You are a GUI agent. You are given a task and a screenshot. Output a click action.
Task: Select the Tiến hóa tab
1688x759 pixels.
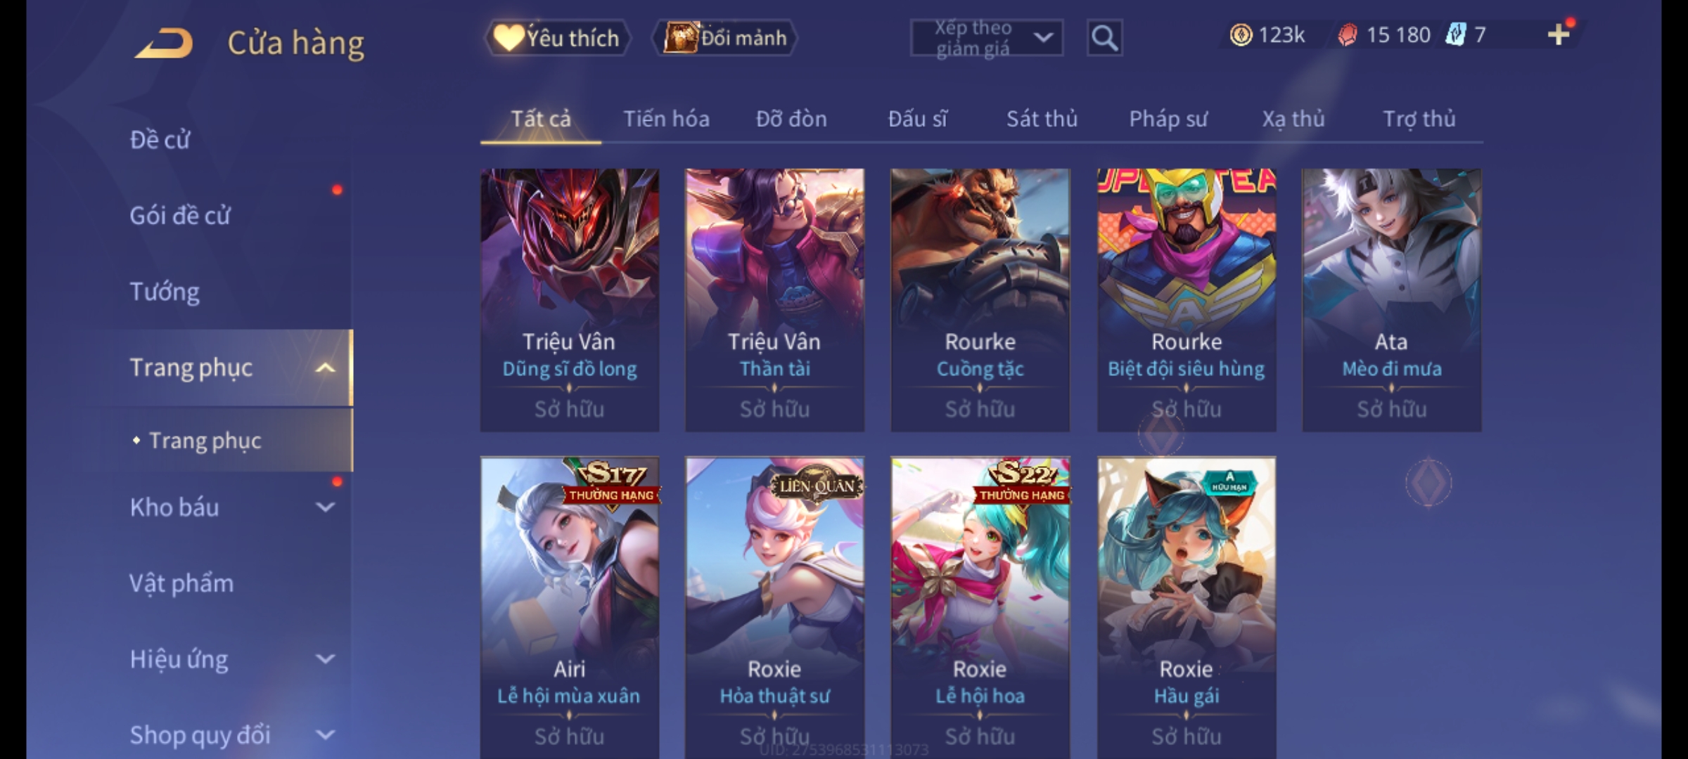[666, 119]
